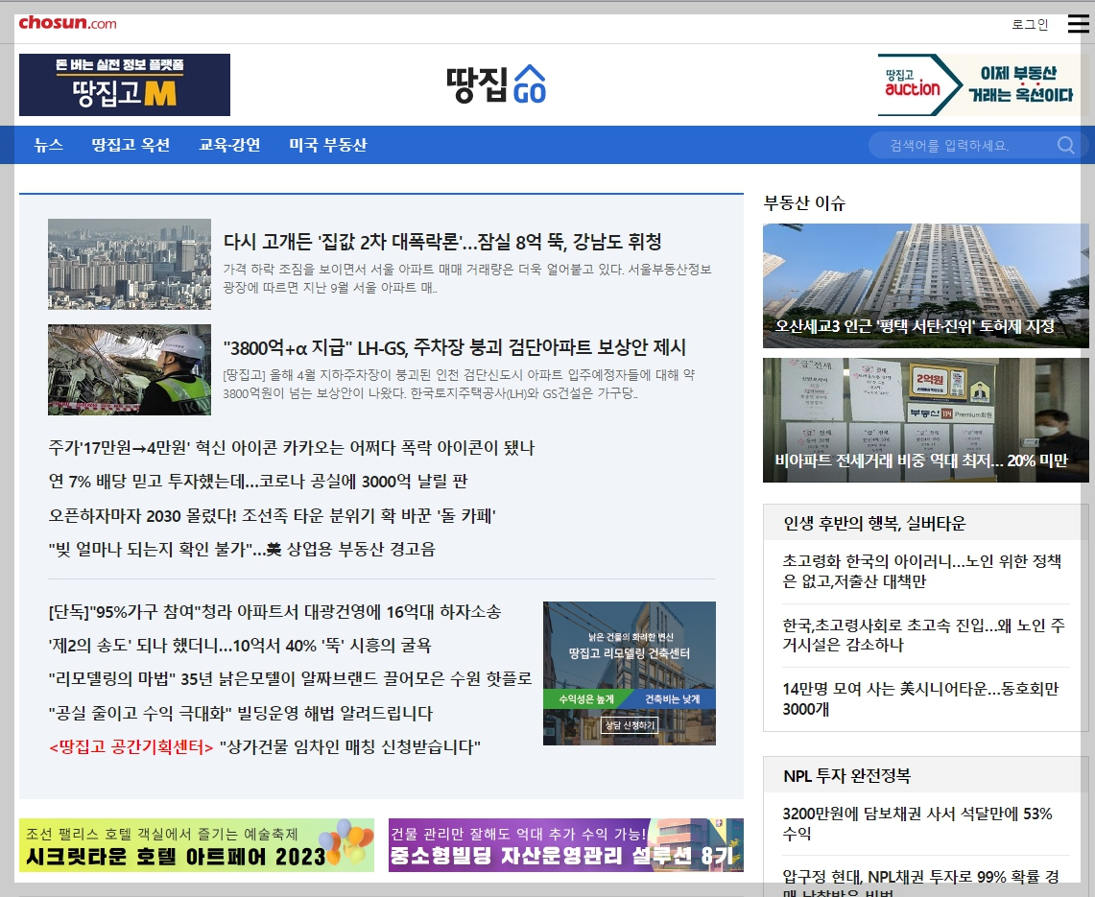Open 압구정 현대, NPL채권 투자 article
Viewport: 1095px width, 897px height.
(x=920, y=883)
